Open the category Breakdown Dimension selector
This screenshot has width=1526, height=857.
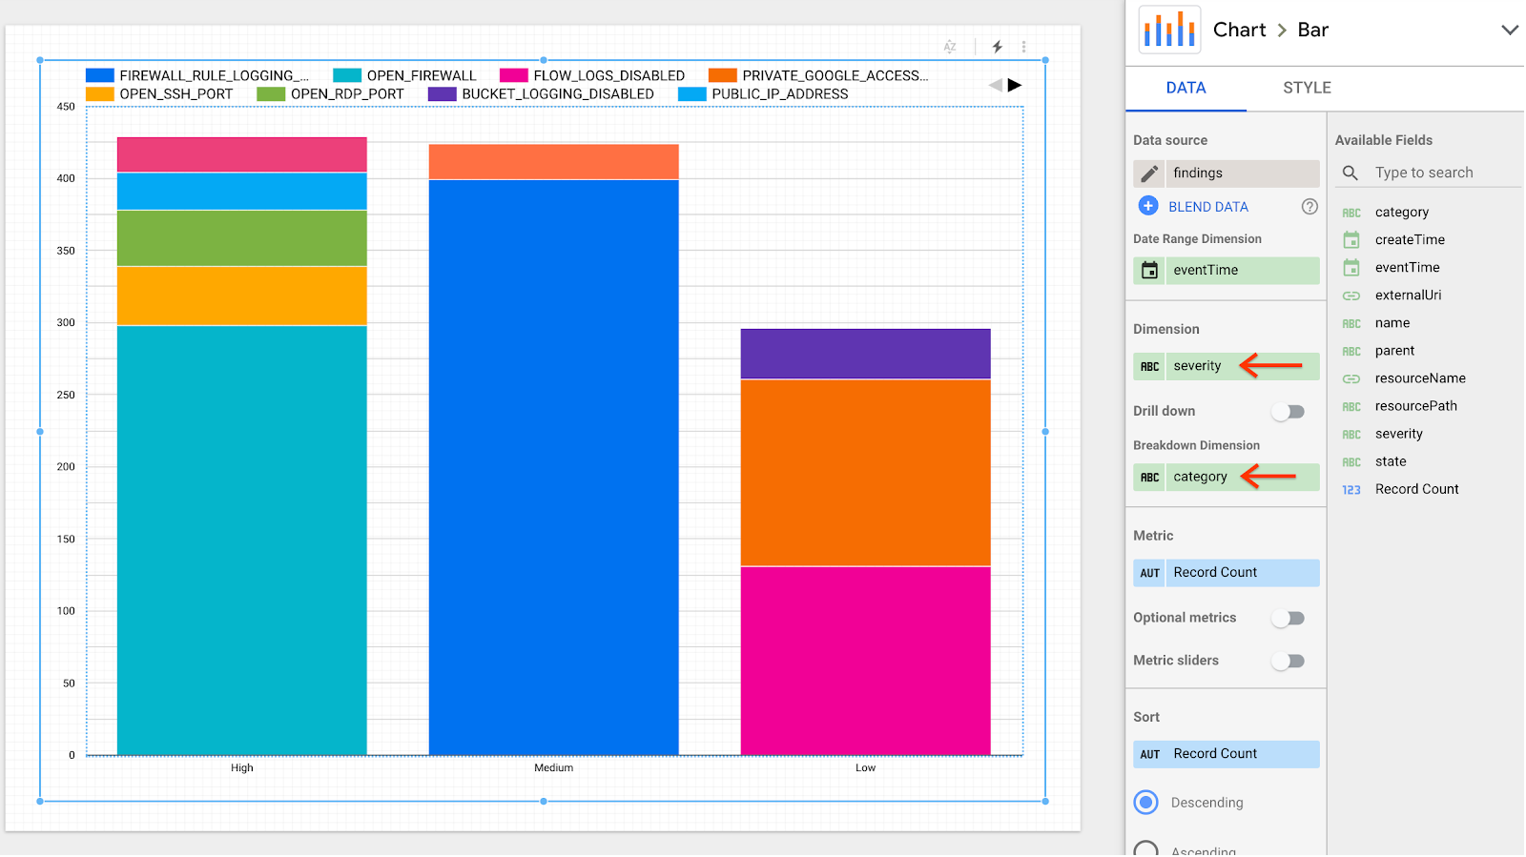pos(1200,477)
